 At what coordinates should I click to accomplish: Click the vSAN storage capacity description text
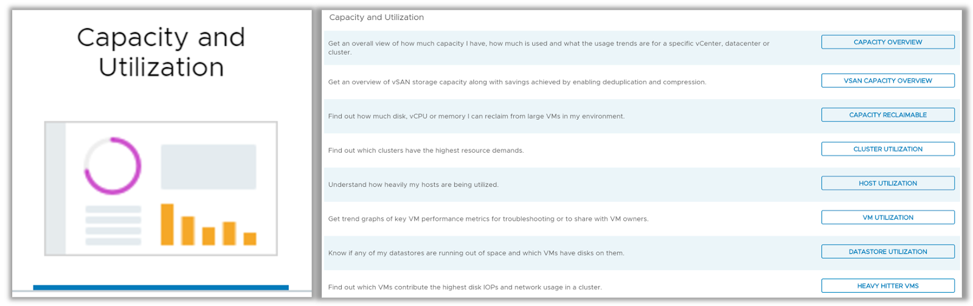coord(517,82)
